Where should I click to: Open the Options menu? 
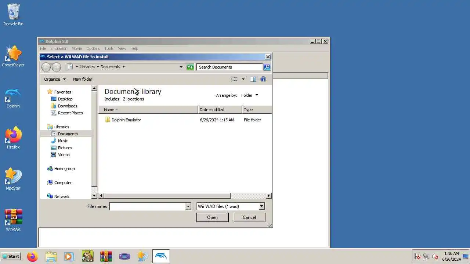93,48
